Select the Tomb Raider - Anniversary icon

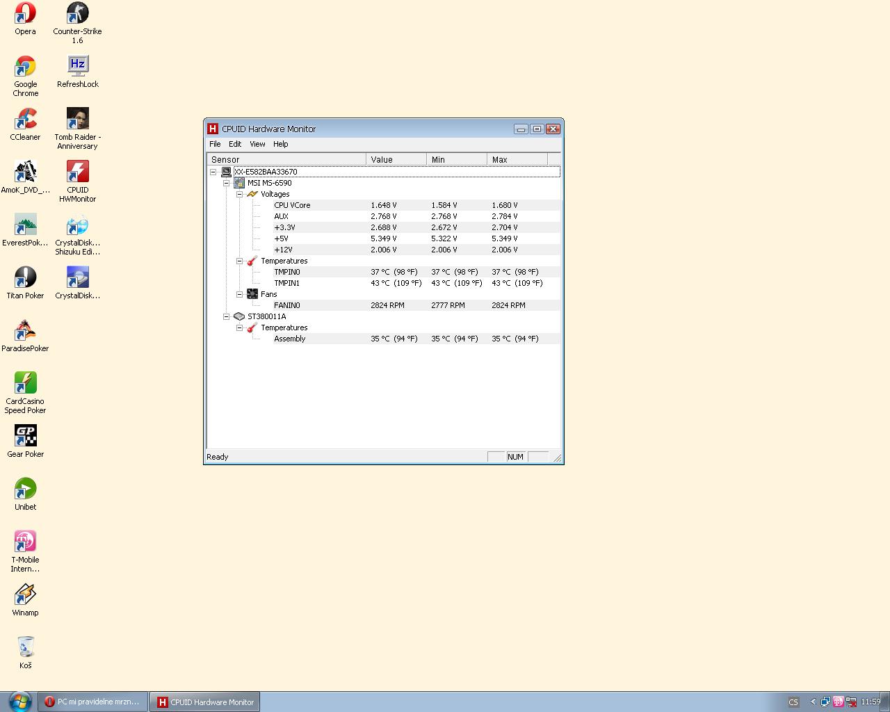point(77,129)
